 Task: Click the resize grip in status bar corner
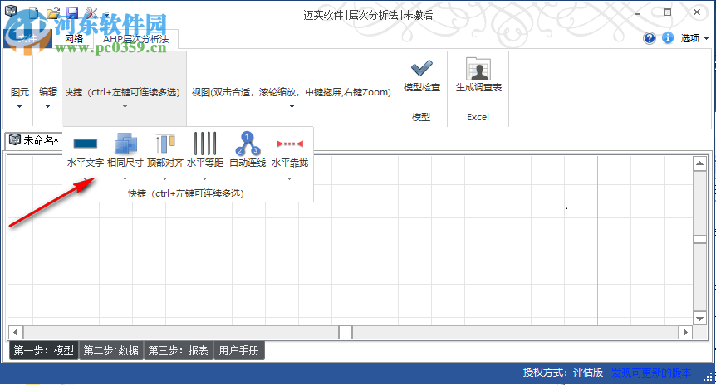click(709, 378)
